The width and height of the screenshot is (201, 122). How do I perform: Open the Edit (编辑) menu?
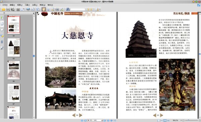pyautogui.click(x=12, y=5)
